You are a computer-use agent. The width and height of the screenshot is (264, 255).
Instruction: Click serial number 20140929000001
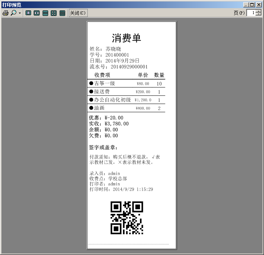tap(129, 67)
